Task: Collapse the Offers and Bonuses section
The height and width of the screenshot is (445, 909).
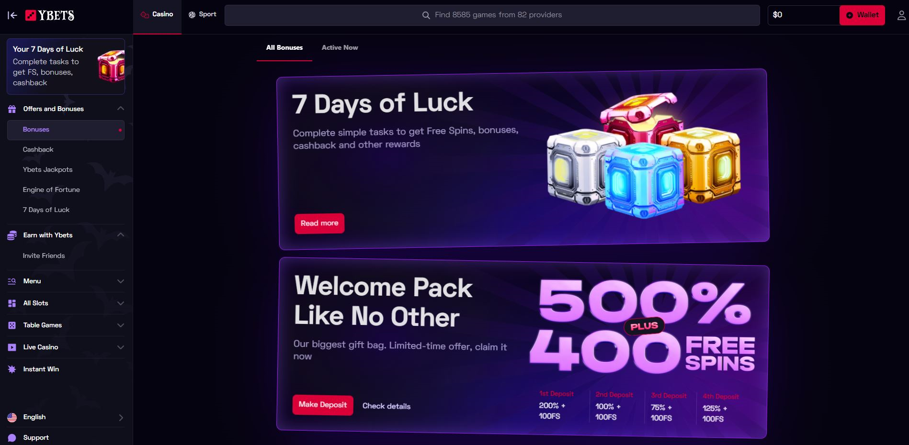Action: pos(121,109)
